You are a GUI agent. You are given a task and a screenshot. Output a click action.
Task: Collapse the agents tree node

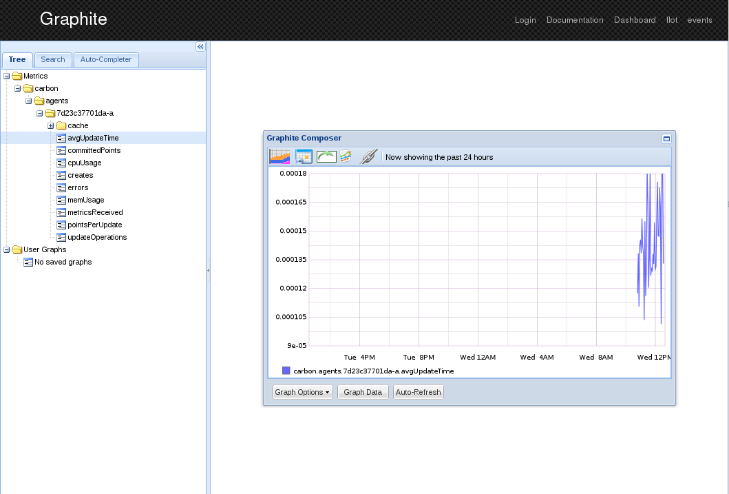(x=29, y=101)
